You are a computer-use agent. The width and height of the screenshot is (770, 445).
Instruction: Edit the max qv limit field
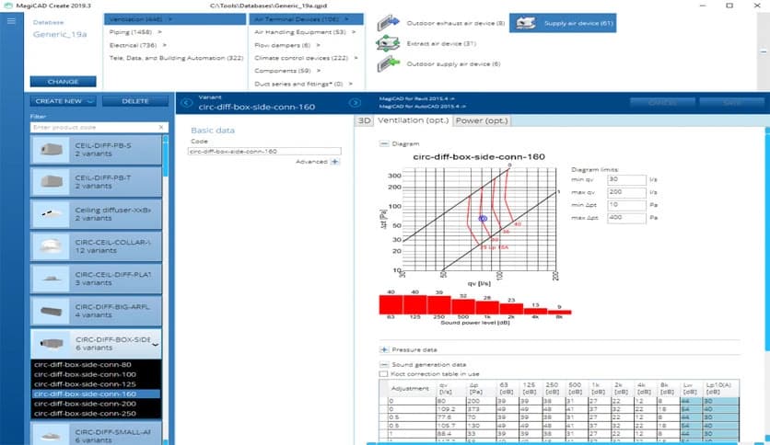[x=626, y=192]
